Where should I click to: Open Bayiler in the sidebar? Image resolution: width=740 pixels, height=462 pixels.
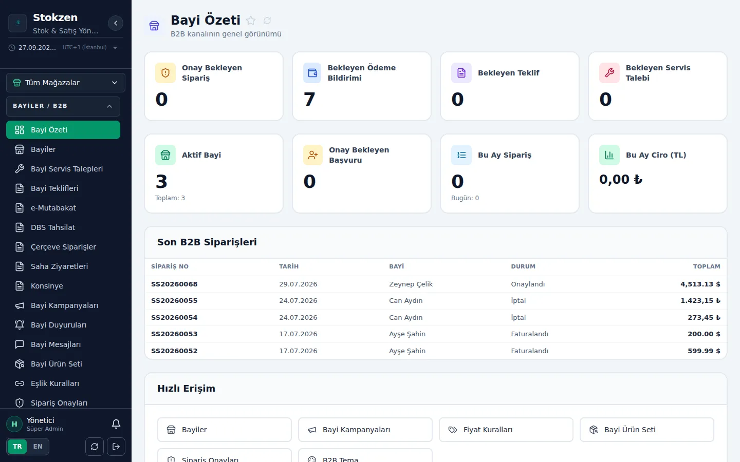point(63,149)
